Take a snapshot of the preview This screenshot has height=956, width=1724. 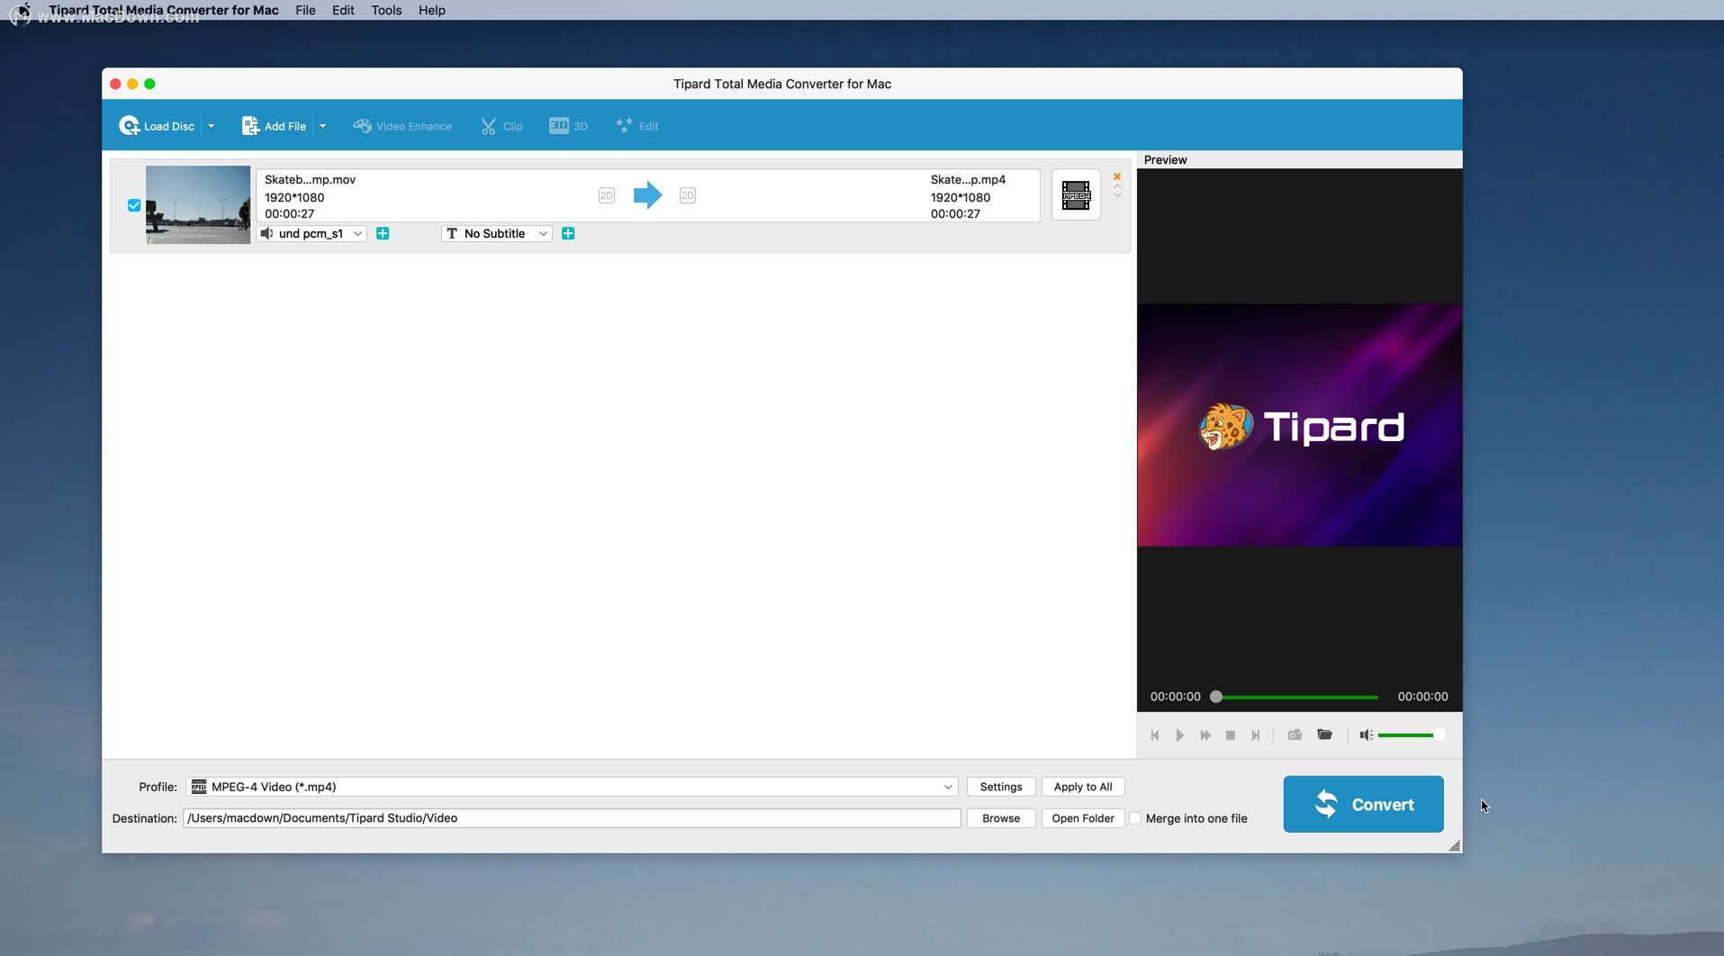point(1295,735)
